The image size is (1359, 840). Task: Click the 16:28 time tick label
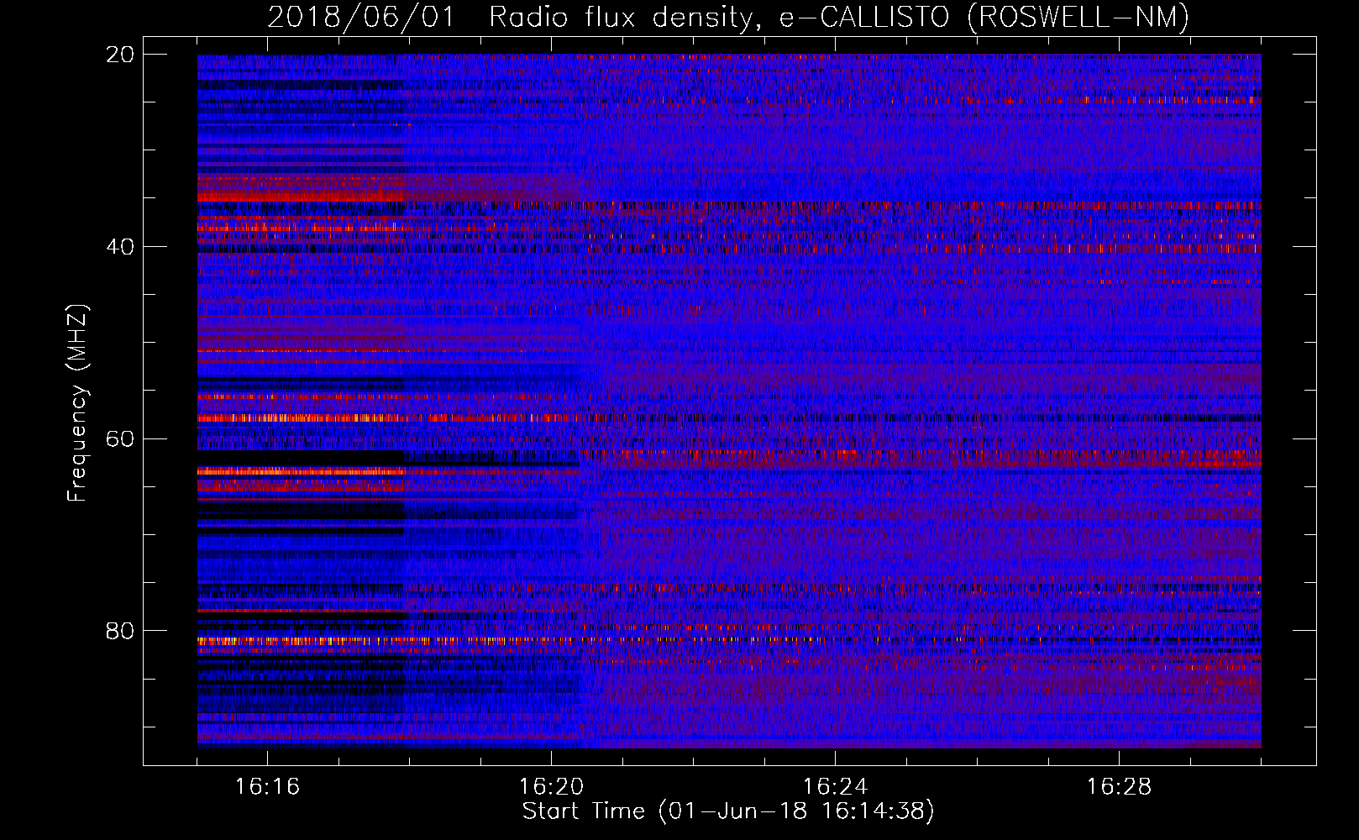(1119, 787)
